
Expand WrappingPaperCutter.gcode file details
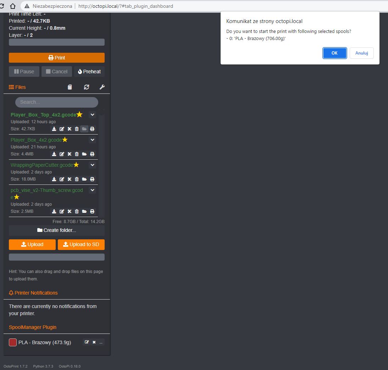pyautogui.click(x=92, y=165)
